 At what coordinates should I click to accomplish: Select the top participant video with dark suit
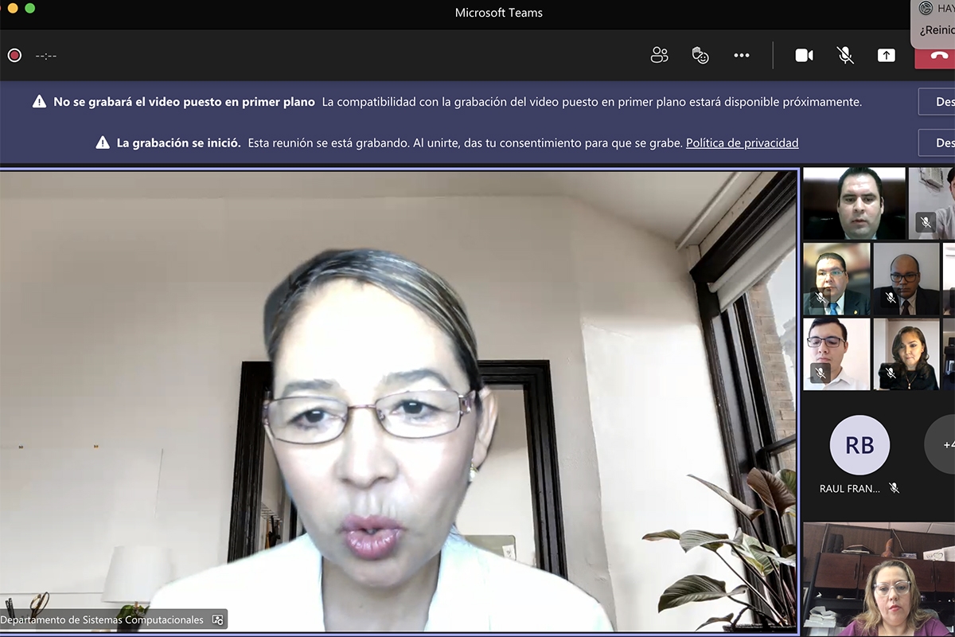point(854,203)
